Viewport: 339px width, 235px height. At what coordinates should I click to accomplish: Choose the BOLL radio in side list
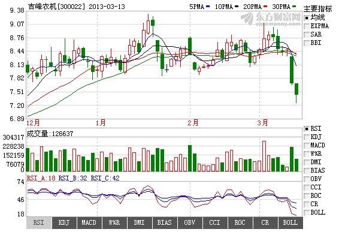(x=307, y=213)
